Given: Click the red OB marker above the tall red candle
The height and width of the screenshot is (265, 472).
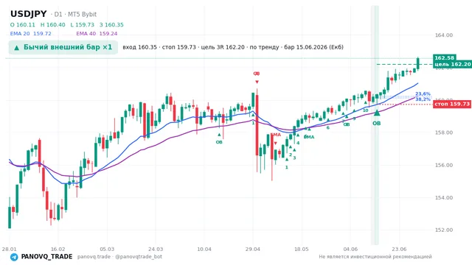Looking at the screenshot, I should [257, 74].
